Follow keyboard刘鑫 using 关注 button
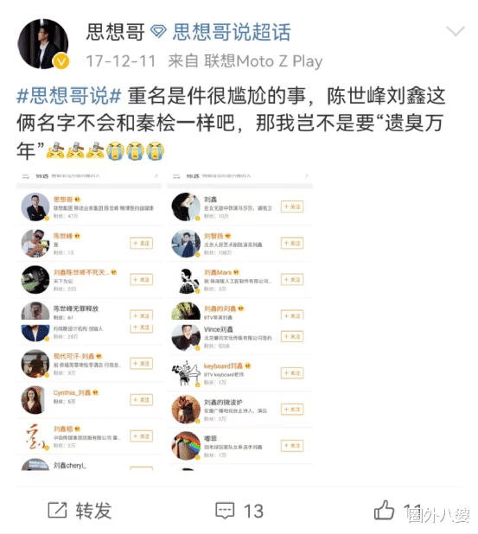478x534 pixels. pos(292,373)
